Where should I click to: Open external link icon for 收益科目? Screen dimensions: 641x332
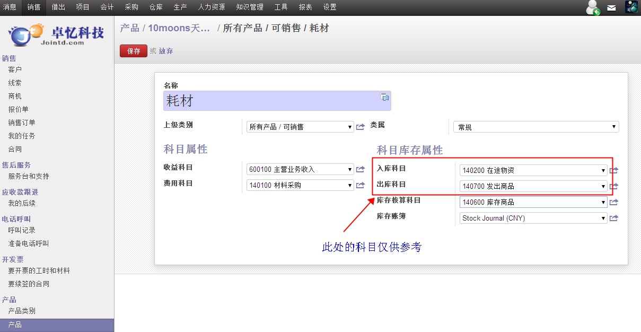click(361, 169)
